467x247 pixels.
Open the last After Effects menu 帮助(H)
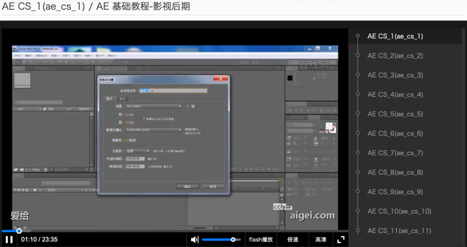(112, 56)
